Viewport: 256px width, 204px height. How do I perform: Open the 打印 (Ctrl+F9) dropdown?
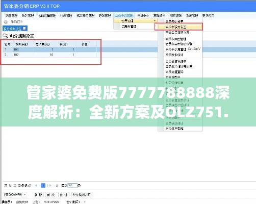click(x=15, y=194)
